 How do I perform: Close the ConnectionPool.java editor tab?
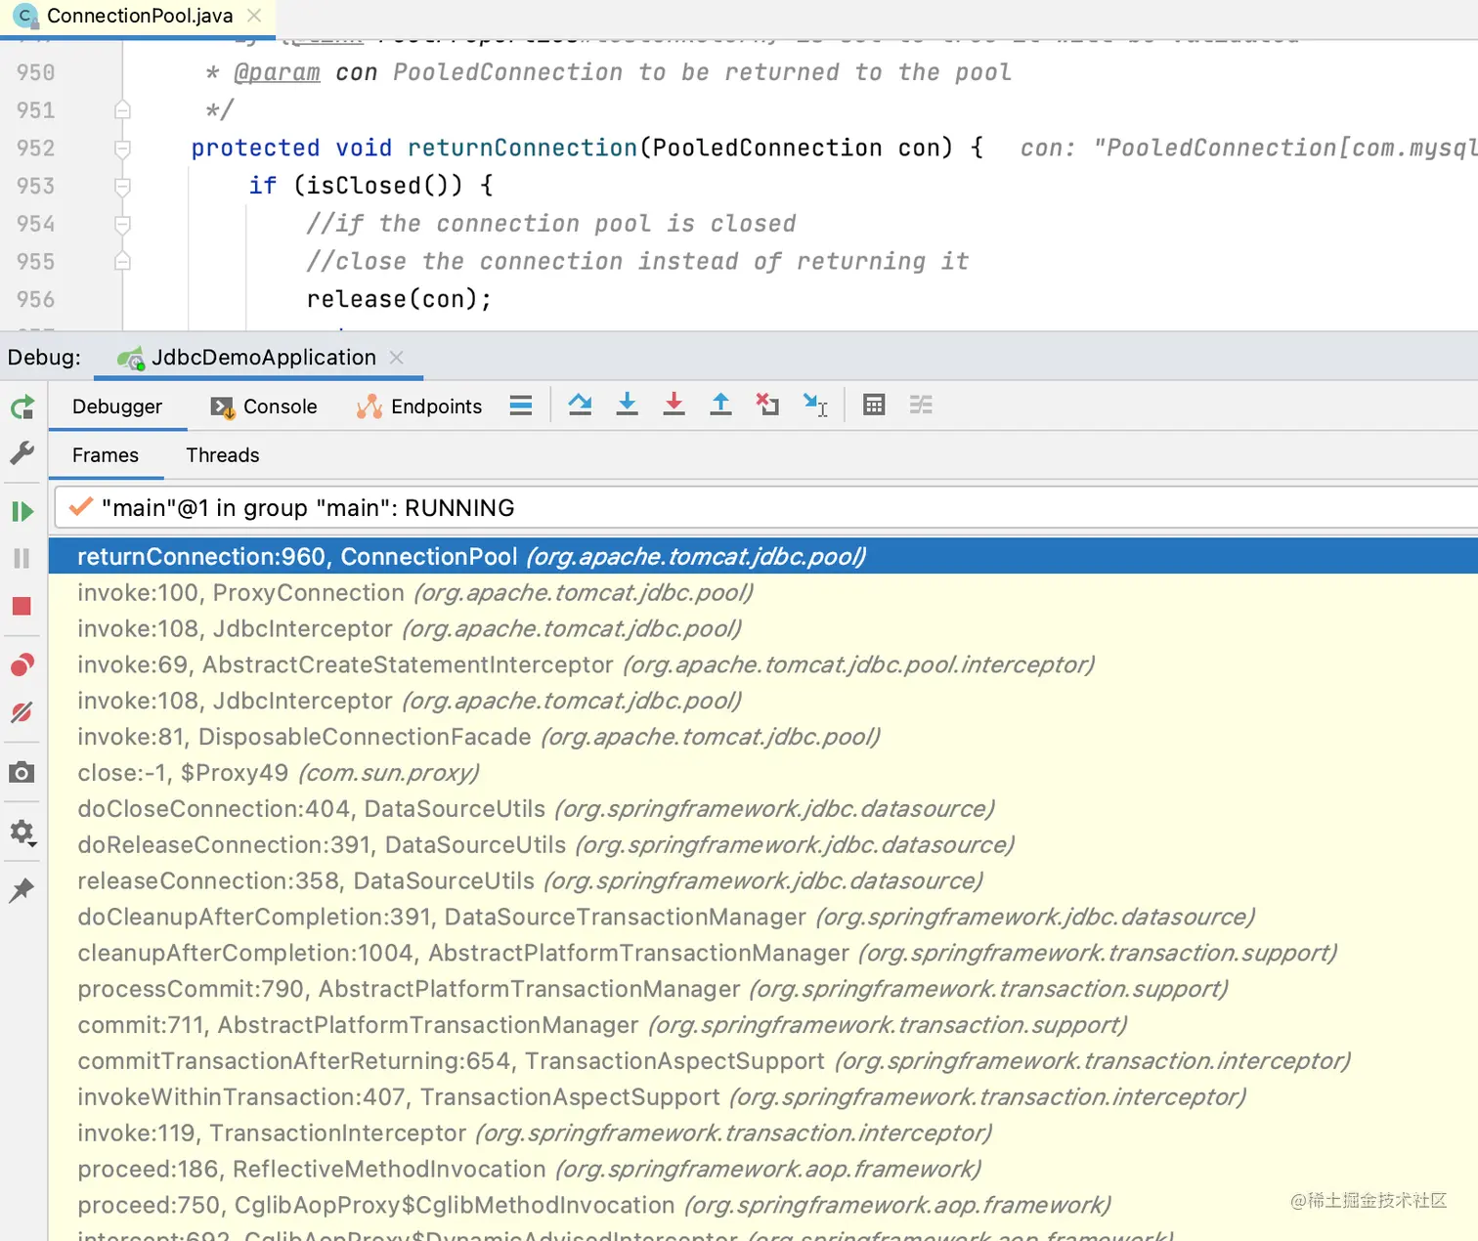254,16
